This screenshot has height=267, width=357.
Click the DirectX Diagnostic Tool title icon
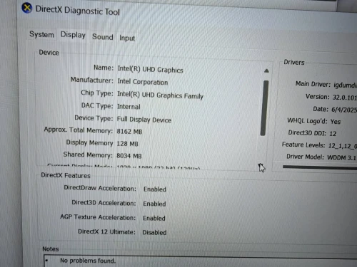tap(27, 8)
